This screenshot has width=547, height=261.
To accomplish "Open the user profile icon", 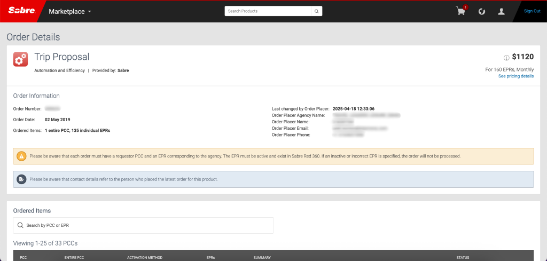I will (x=501, y=12).
